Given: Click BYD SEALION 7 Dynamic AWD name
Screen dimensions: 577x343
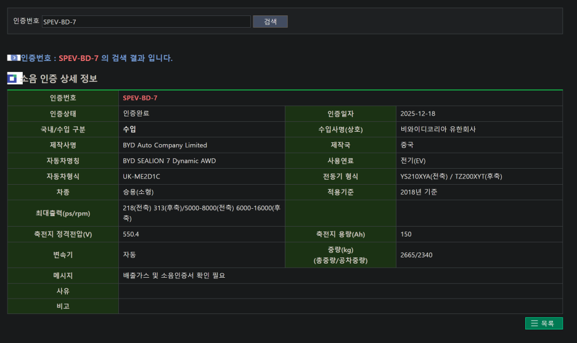Looking at the screenshot, I should click(170, 161).
